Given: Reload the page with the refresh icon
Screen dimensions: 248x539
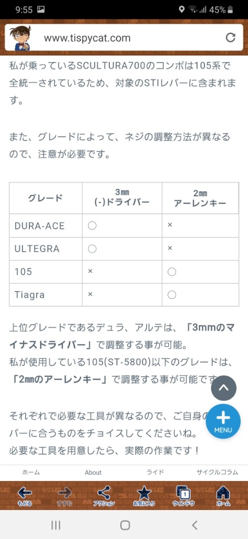Looking at the screenshot, I should point(231,37).
